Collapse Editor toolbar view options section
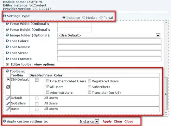The image size is (171, 126). [x=7, y=64]
